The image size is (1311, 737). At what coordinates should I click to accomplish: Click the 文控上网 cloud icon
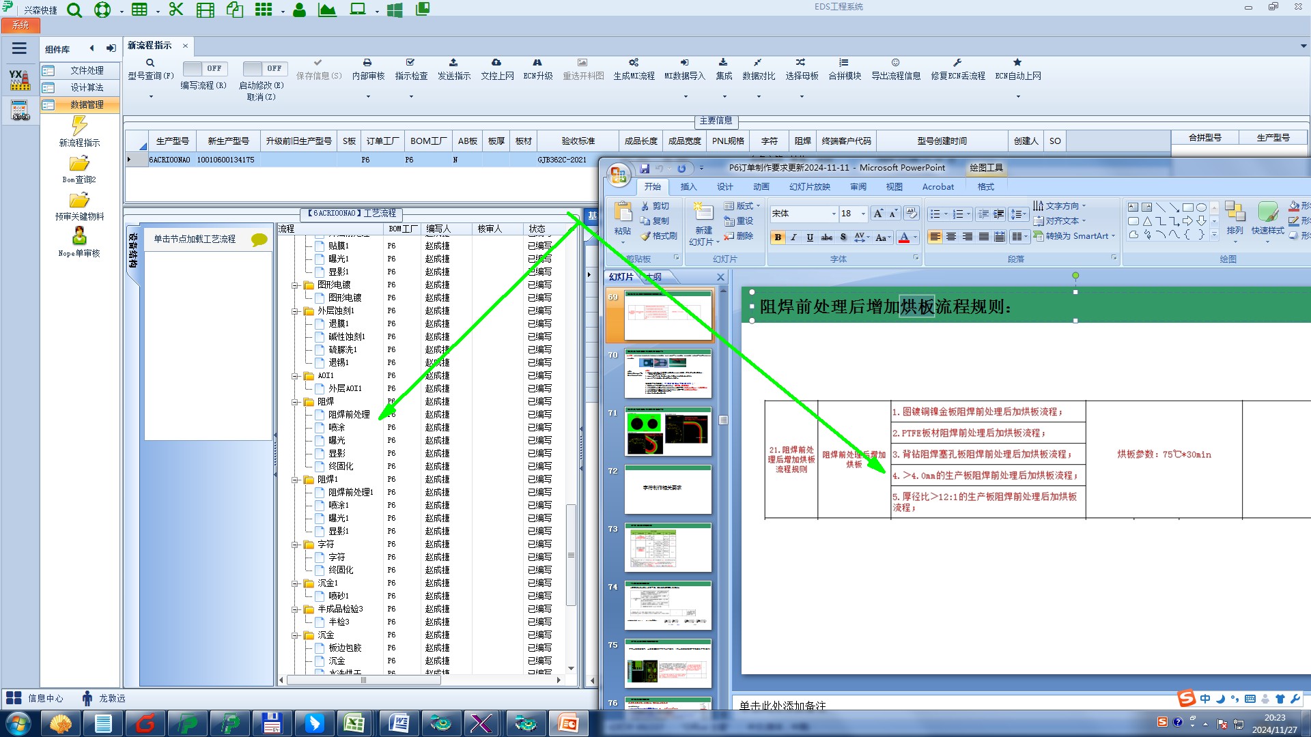[496, 63]
